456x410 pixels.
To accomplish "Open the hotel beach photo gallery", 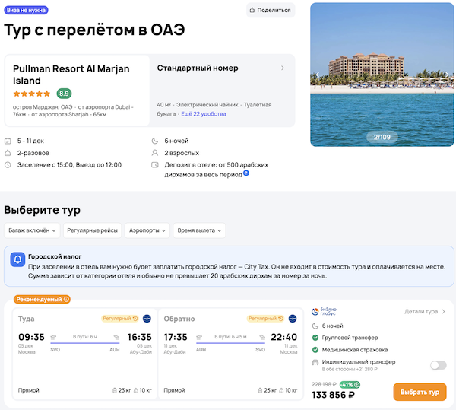I will pos(382,75).
